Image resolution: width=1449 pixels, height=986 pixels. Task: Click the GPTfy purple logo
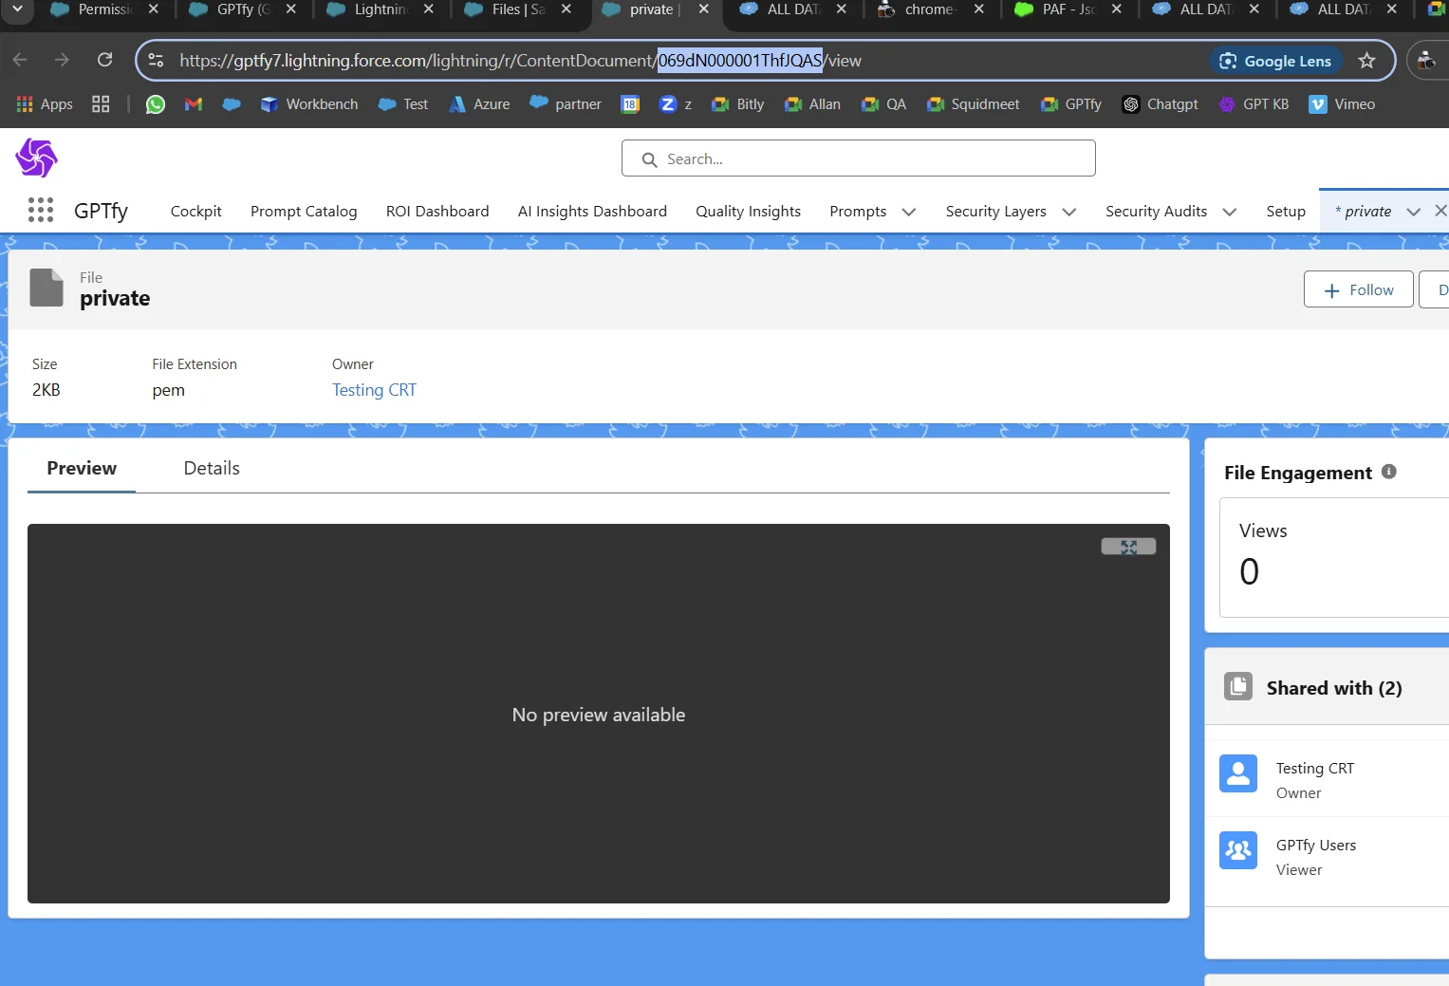tap(37, 158)
